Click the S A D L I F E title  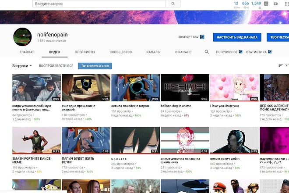[119, 159]
